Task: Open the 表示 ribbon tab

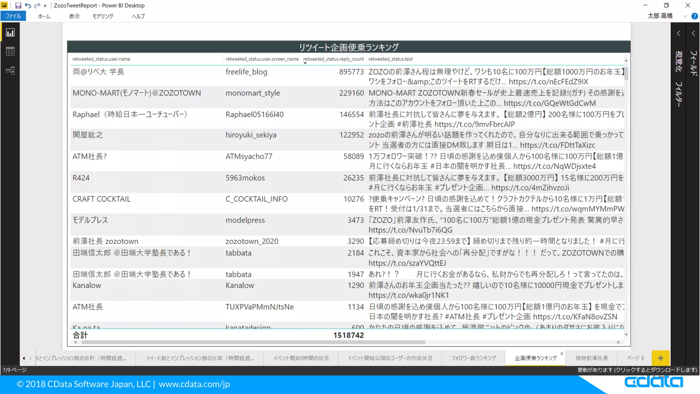Action: pos(74,16)
